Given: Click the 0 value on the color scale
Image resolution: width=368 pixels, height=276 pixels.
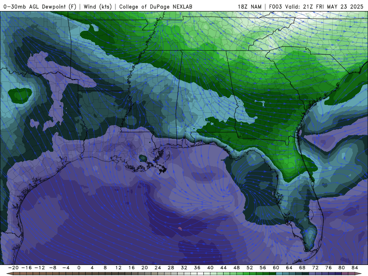Looking at the screenshot, I should pyautogui.click(x=79, y=268).
